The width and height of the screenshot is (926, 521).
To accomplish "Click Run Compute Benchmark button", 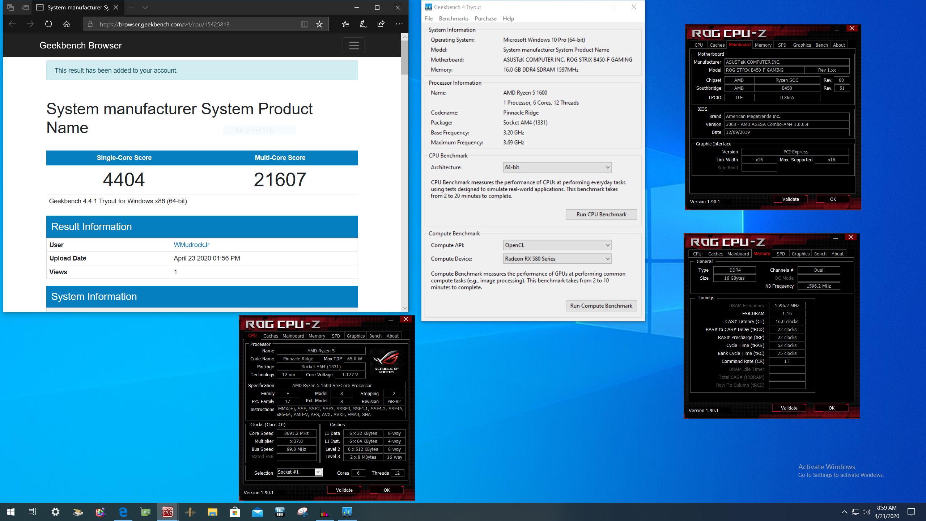I will (x=601, y=306).
